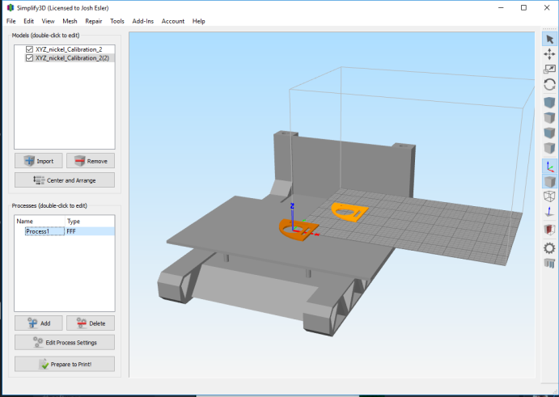Viewport: 559px width, 397px height.
Task: Open the File menu
Action: coord(11,21)
